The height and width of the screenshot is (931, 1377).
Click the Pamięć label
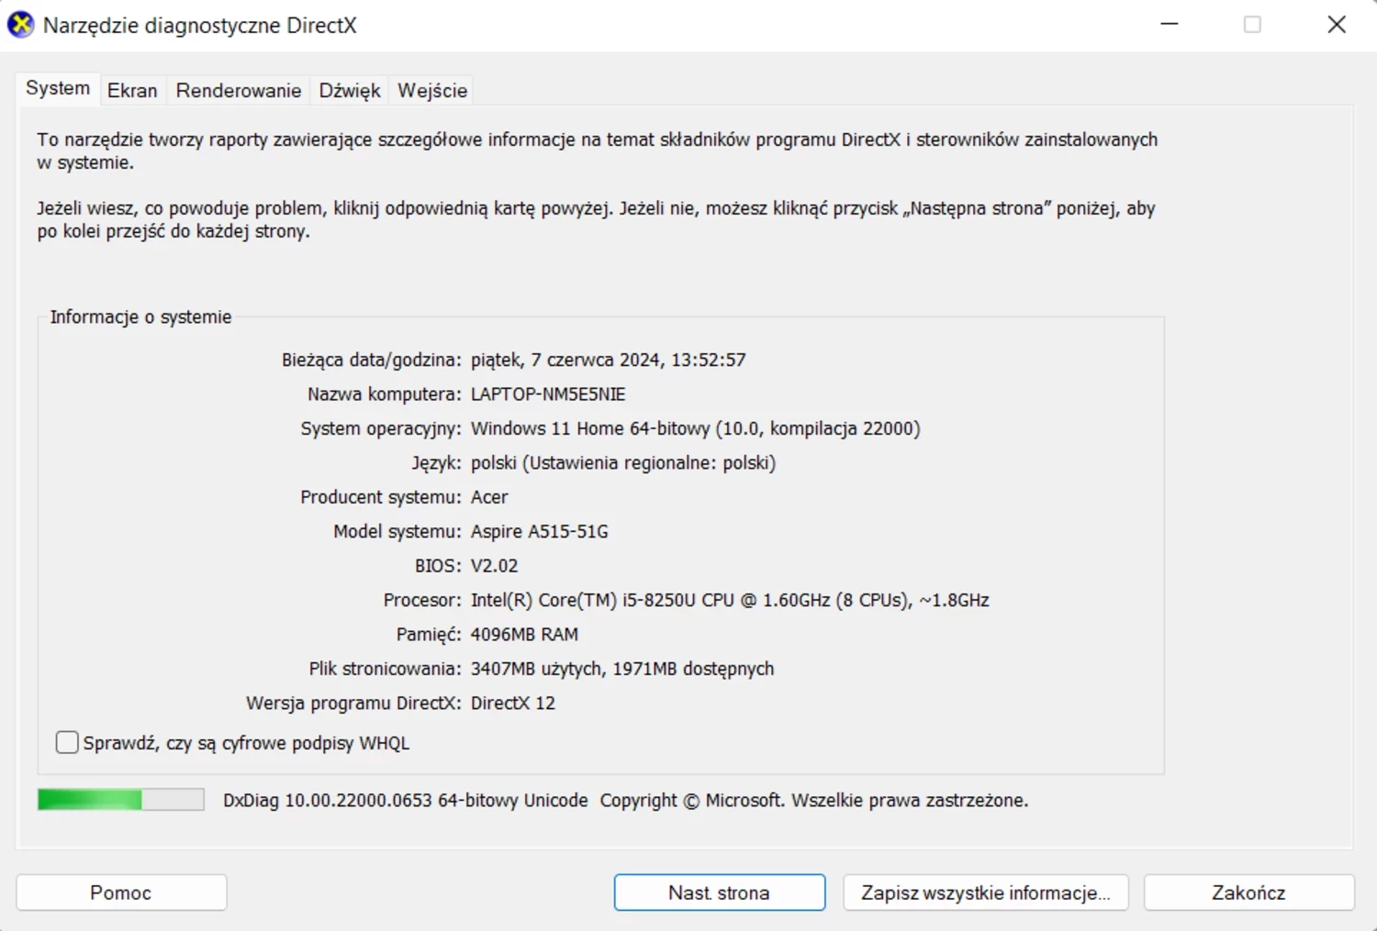pos(429,635)
